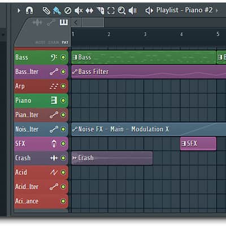226x226 pixels.
Task: Click the saw wave icon on Acid track
Action: tap(54, 172)
